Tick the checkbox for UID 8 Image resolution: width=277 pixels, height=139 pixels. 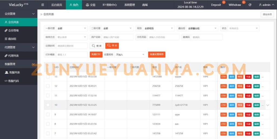click(48, 124)
